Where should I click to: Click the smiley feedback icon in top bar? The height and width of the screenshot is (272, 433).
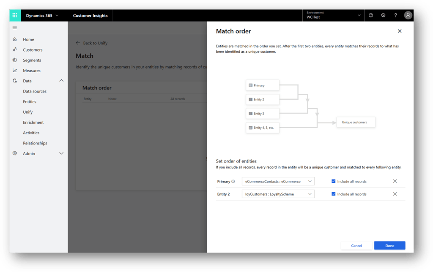[371, 15]
